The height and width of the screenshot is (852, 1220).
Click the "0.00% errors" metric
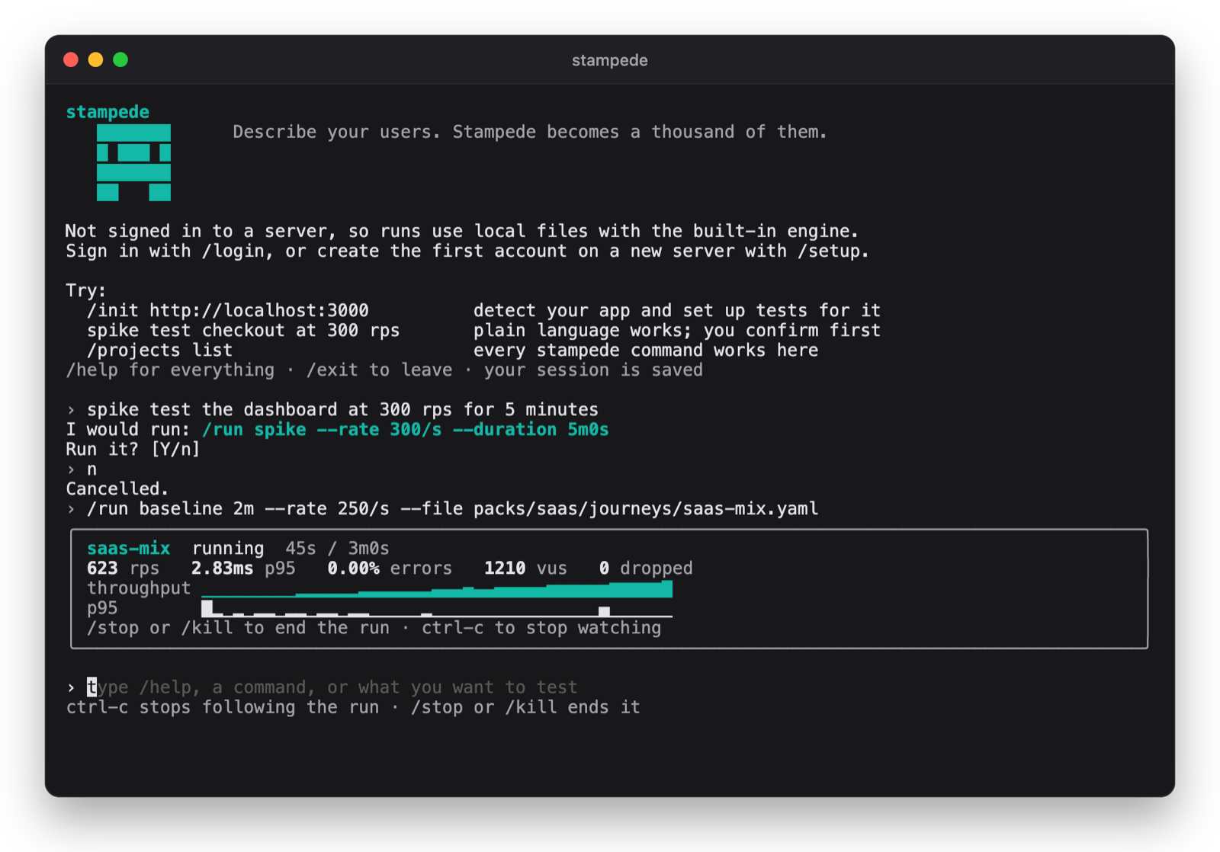(x=390, y=569)
